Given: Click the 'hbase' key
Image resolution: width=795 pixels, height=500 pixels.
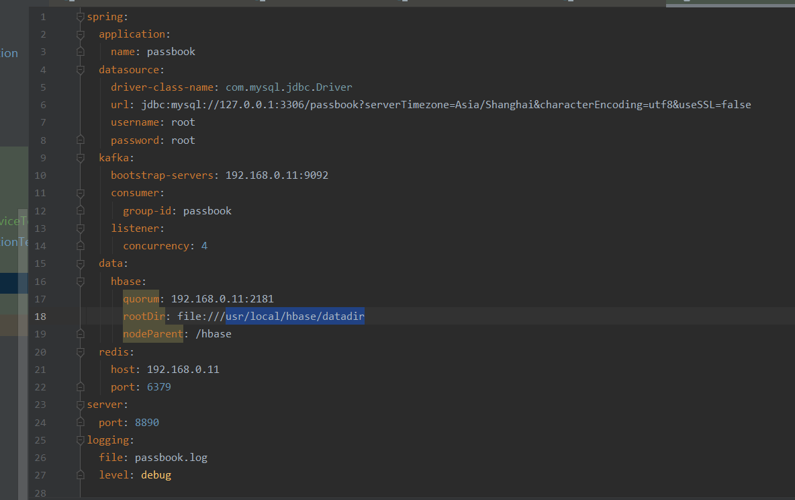Looking at the screenshot, I should 126,281.
